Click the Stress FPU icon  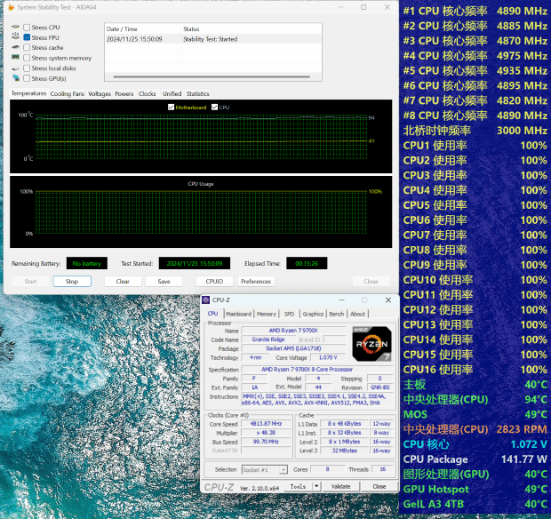click(x=15, y=36)
